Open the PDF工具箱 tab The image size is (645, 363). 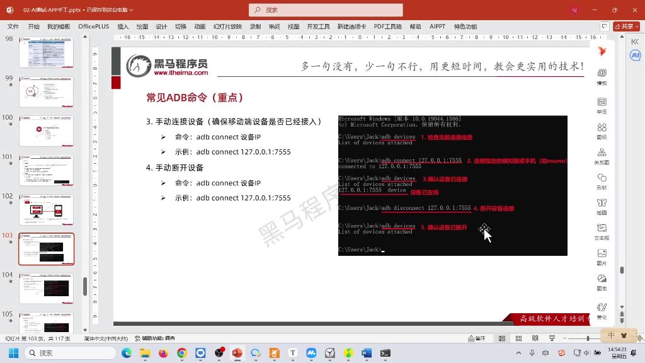pos(387,26)
